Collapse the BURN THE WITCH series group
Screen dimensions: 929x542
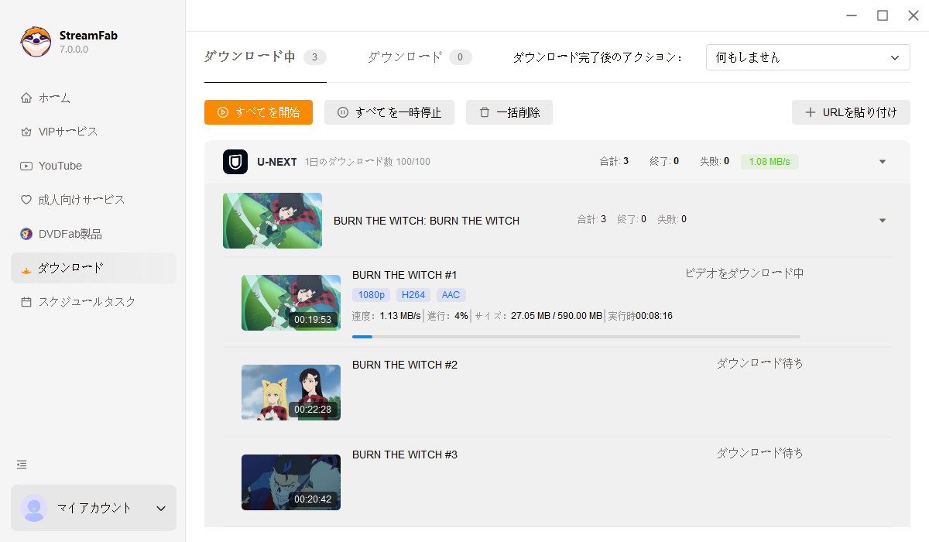click(x=882, y=220)
